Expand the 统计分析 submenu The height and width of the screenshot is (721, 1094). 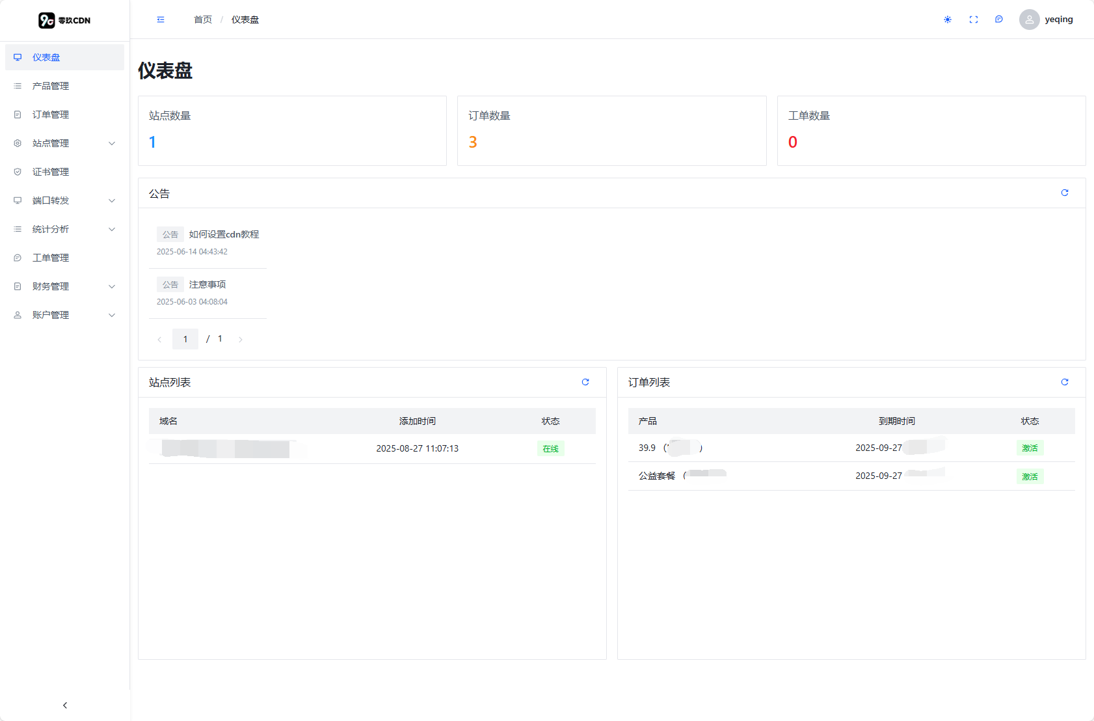pos(64,229)
